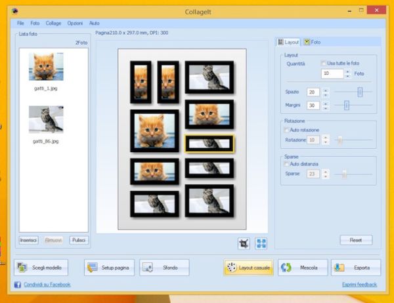Toggle the Auto rotazione checkbox
394x303 pixels.
point(287,130)
